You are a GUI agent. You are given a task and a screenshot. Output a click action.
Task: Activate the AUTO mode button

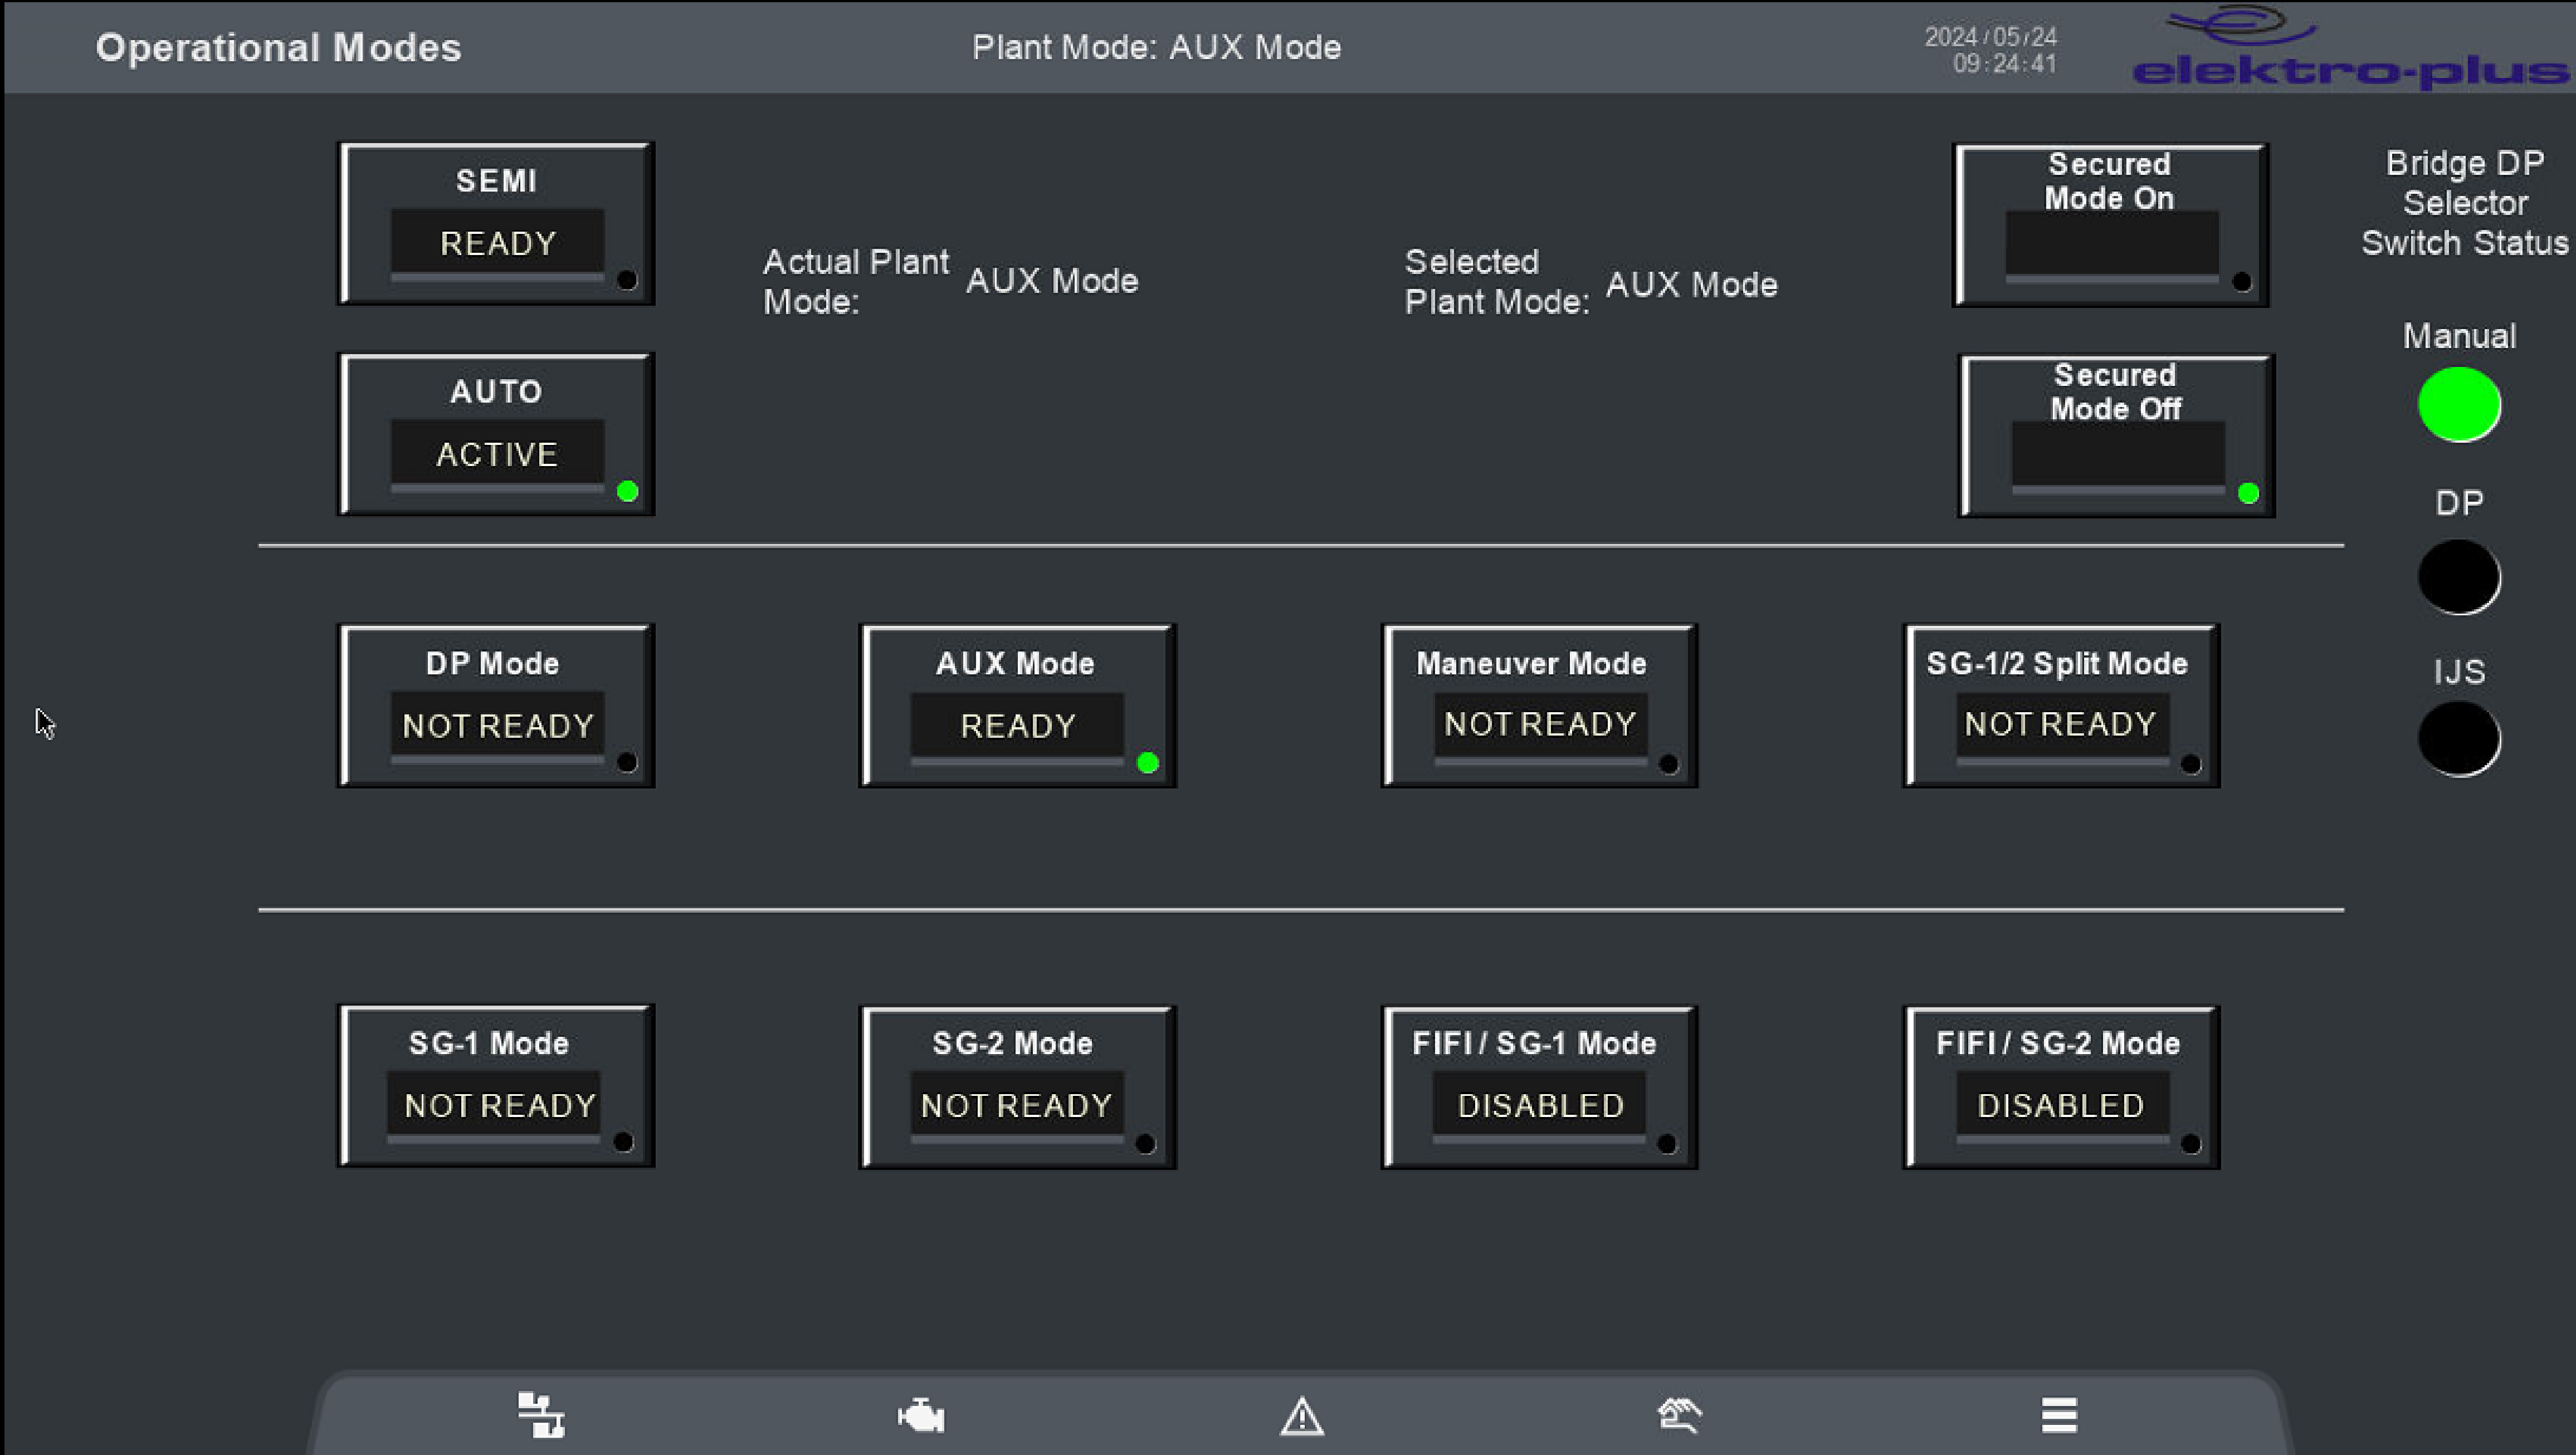click(x=496, y=435)
